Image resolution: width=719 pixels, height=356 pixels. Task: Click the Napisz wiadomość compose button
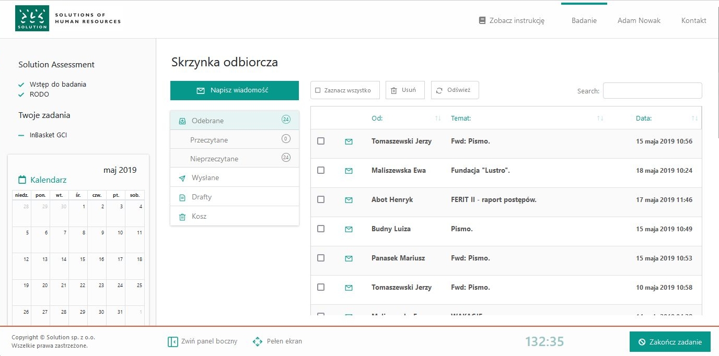235,90
